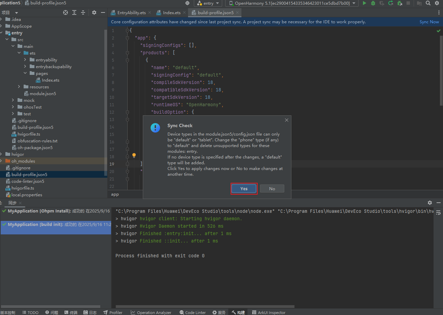This screenshot has height=315, width=443.
Task: Expand the ohosTest folder
Action: [x=13, y=107]
